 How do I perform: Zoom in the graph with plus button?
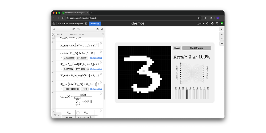click(222, 34)
